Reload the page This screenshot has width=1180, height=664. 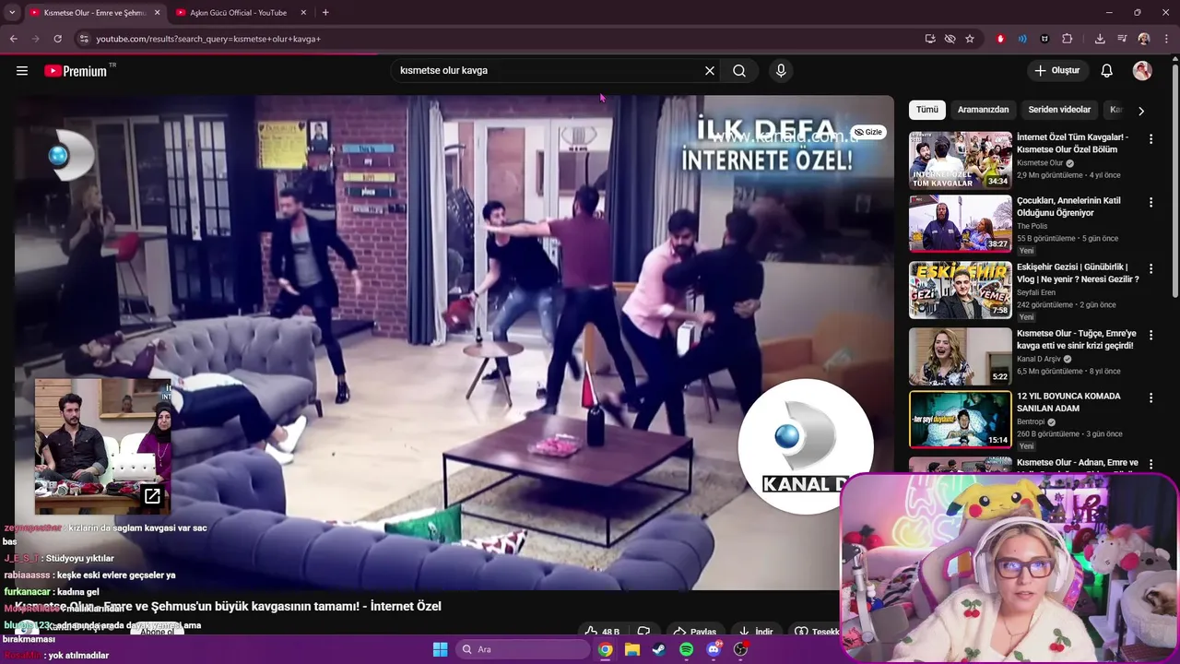[x=57, y=39]
